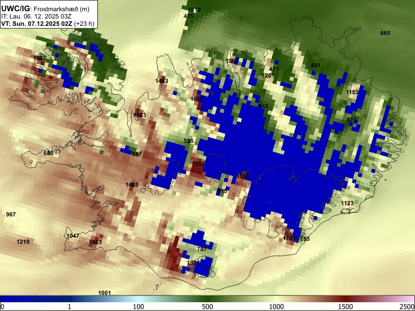Select the 1251 map label
The width and height of the screenshot is (415, 311).
[268, 76]
